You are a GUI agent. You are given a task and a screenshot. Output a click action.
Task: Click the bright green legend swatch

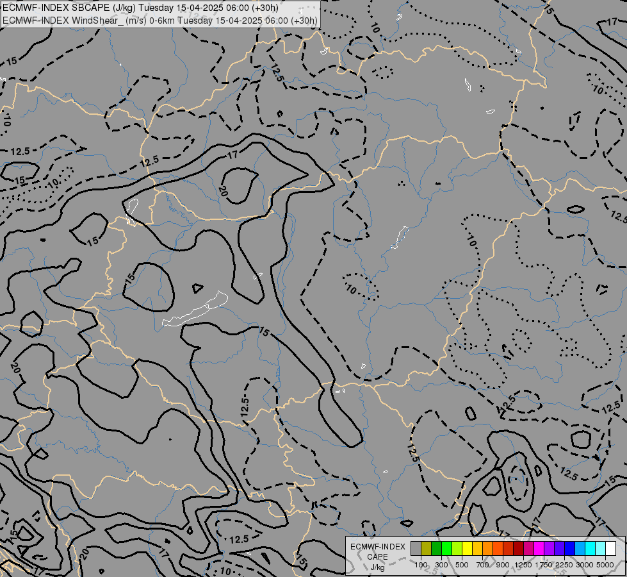[446, 548]
